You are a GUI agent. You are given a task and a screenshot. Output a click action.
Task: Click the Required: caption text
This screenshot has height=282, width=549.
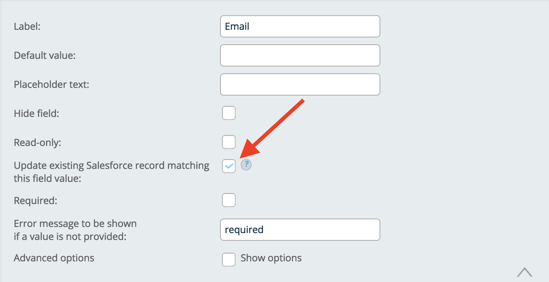(x=35, y=201)
